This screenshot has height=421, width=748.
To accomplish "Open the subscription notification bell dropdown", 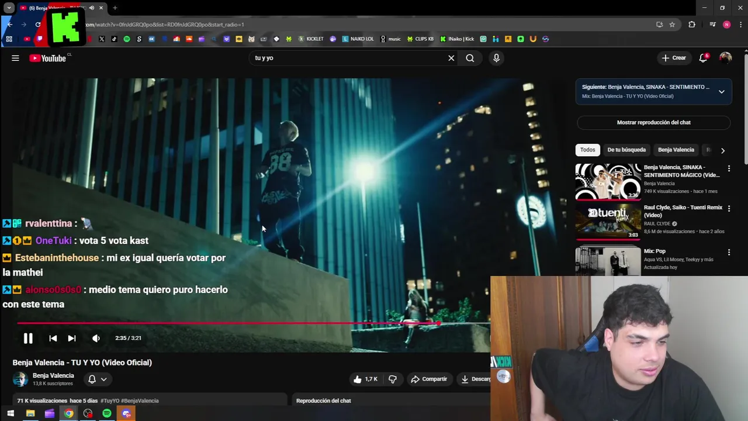I will click(97, 379).
